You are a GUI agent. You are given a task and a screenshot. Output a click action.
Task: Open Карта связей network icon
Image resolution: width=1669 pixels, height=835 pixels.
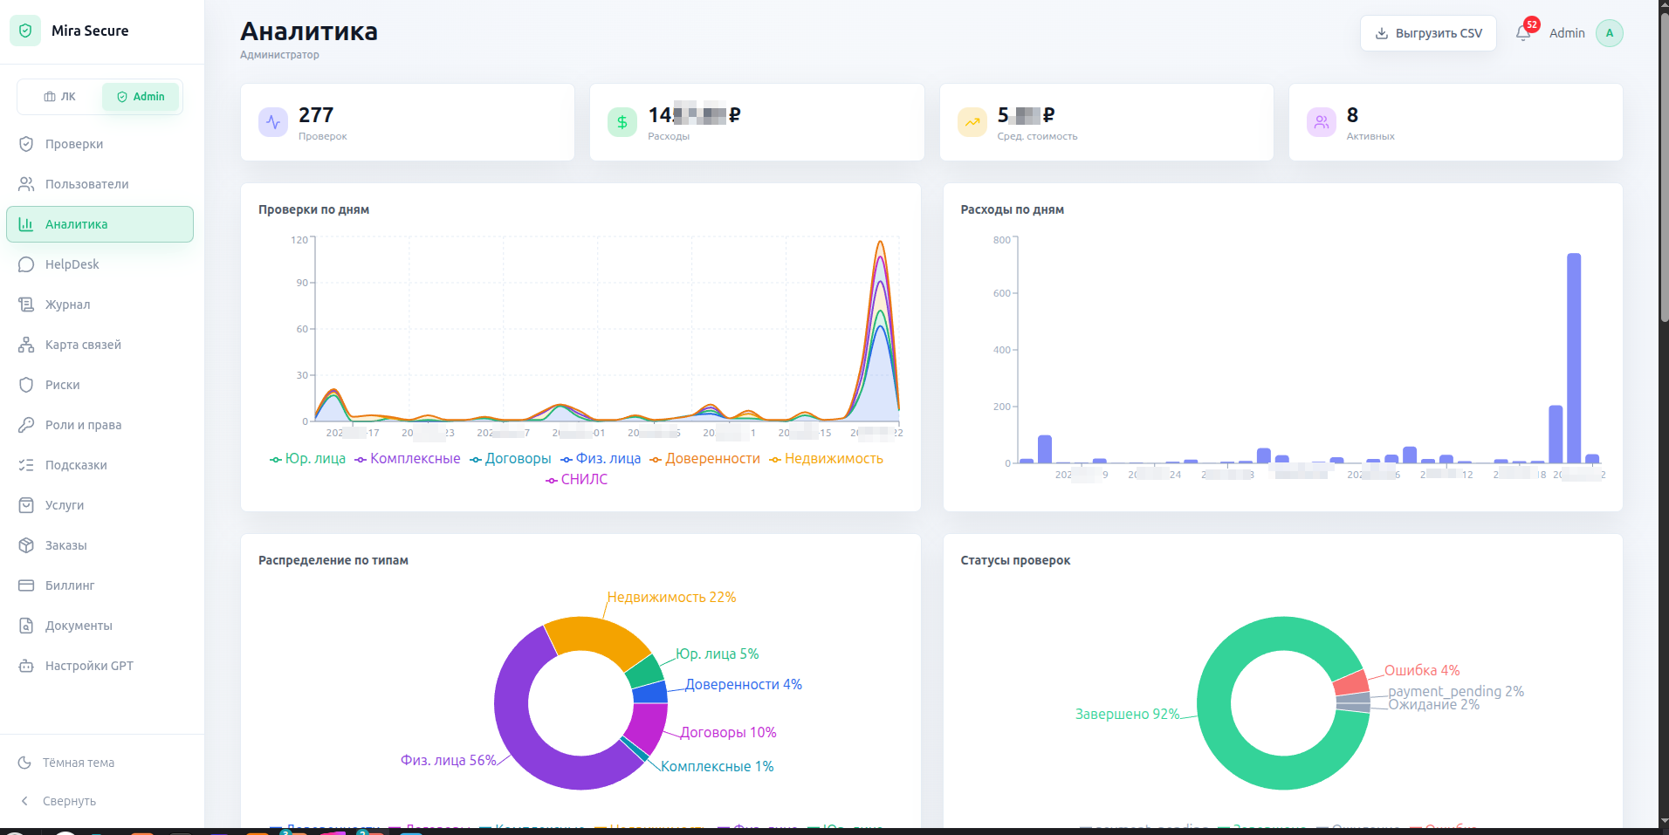pyautogui.click(x=26, y=345)
